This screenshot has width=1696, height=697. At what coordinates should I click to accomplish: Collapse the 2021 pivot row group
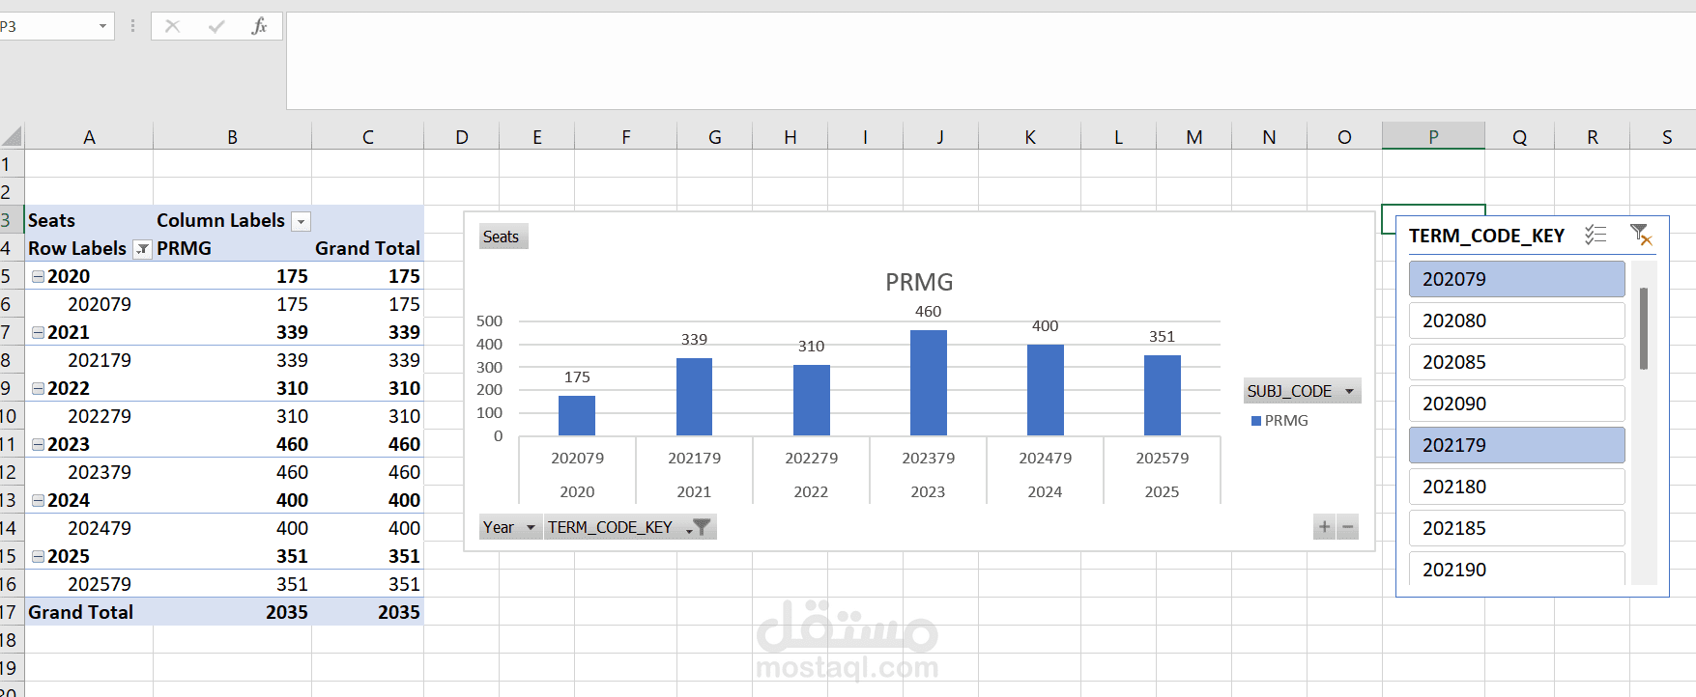38,332
